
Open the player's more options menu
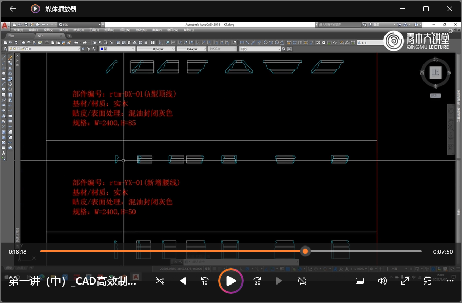pyautogui.click(x=450, y=281)
